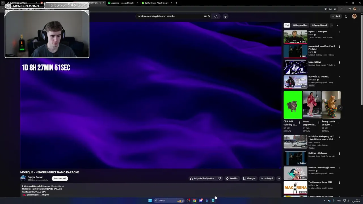Click the Išsaugoti save button
Viewport: 363px width, 204px height.
coord(249,178)
